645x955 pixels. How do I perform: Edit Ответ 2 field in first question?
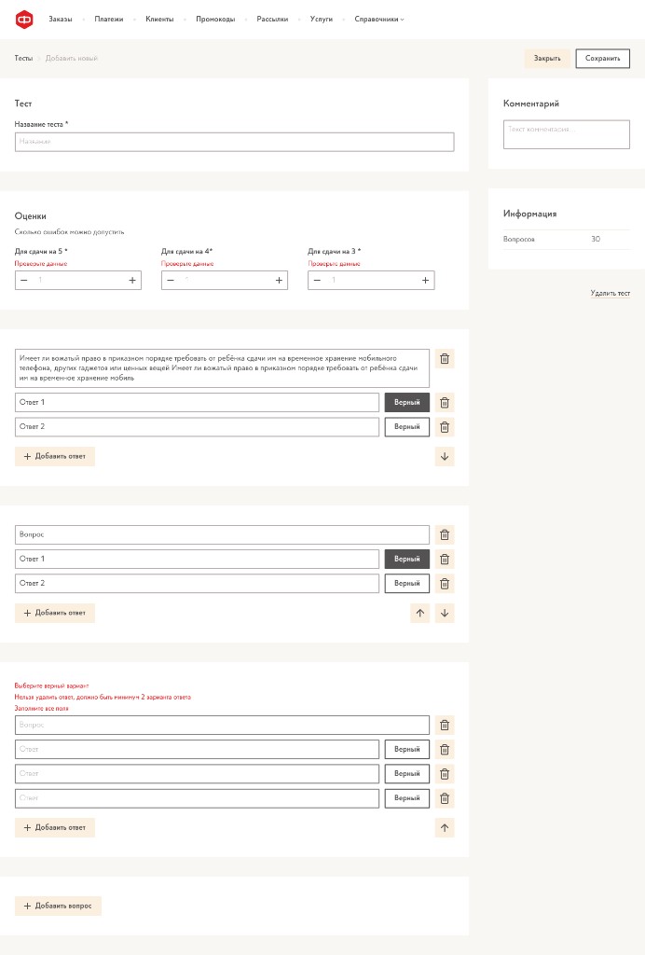[197, 427]
